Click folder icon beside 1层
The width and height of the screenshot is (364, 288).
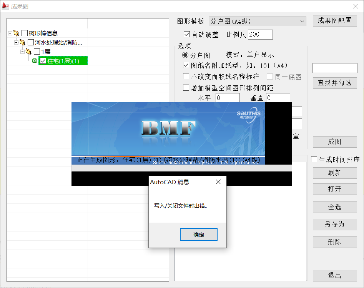click(28, 52)
